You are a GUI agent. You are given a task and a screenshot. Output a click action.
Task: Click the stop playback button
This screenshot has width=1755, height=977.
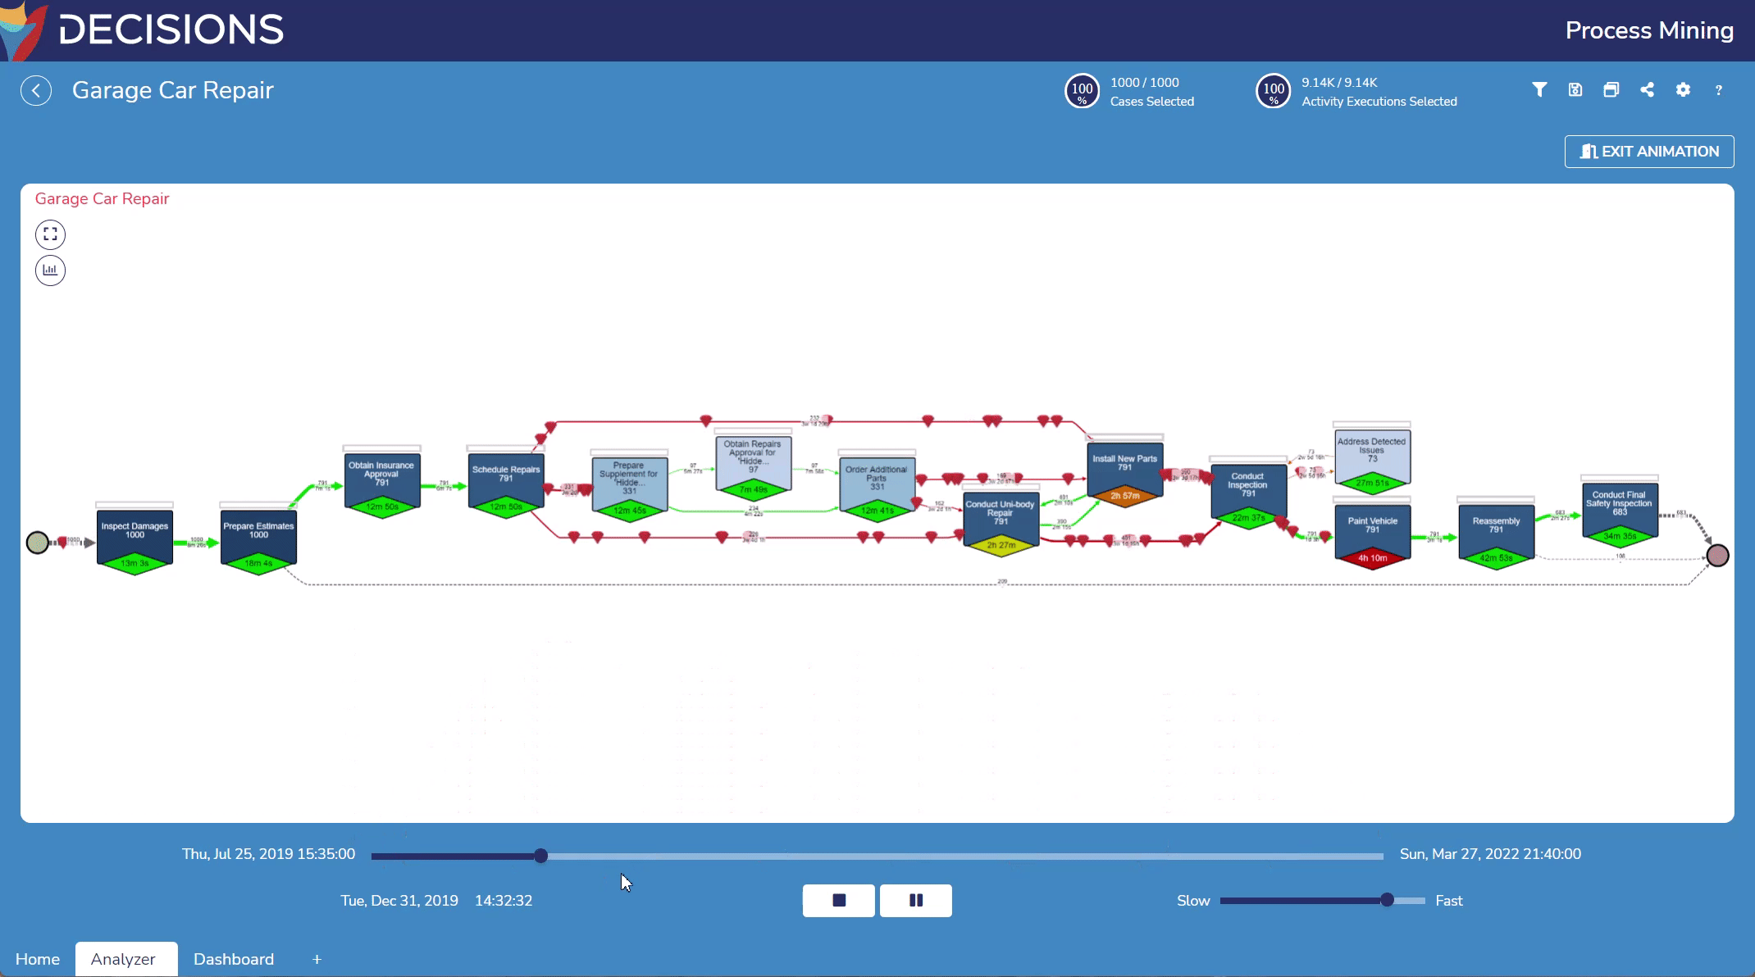tap(839, 900)
